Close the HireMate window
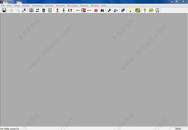 (183, 2)
